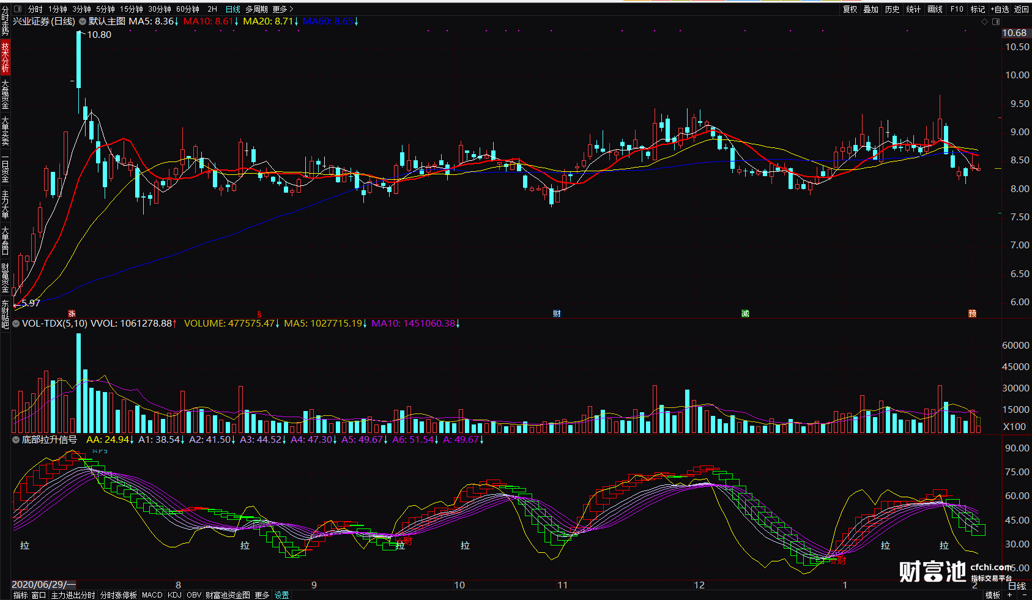The width and height of the screenshot is (1032, 600).
Task: Select the 5分钟 timeframe
Action: (105, 9)
